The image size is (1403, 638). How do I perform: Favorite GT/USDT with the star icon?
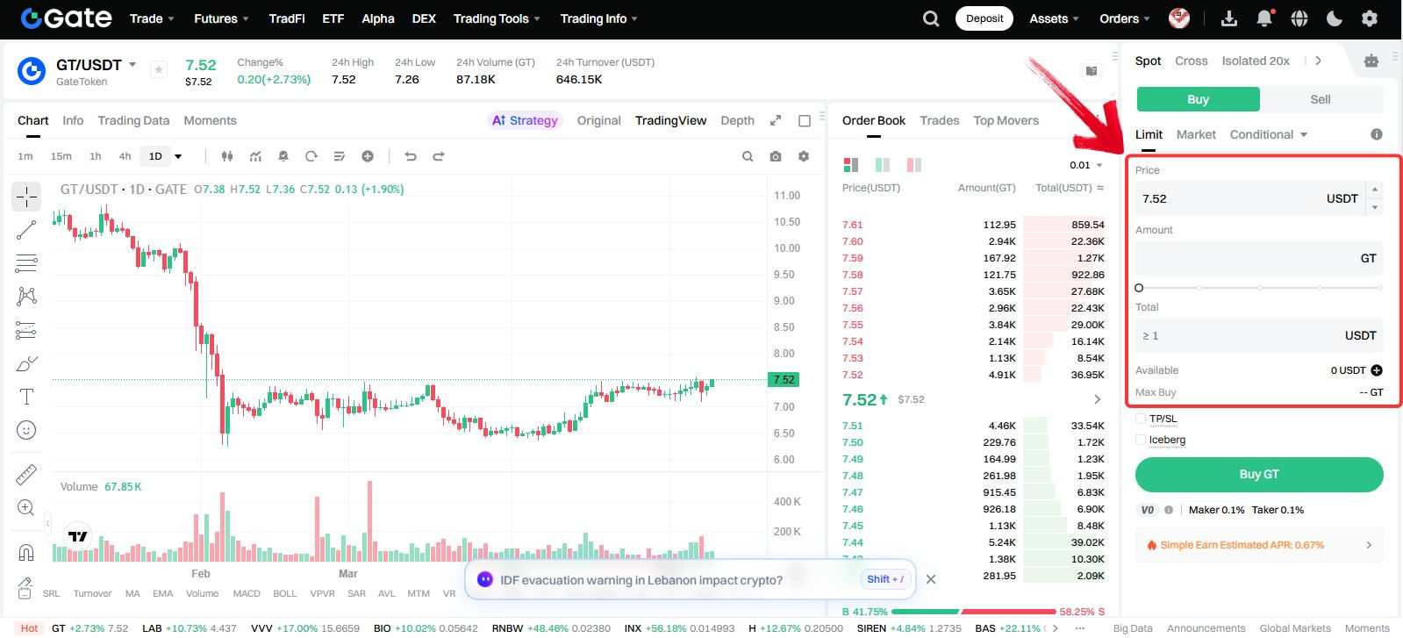(159, 69)
